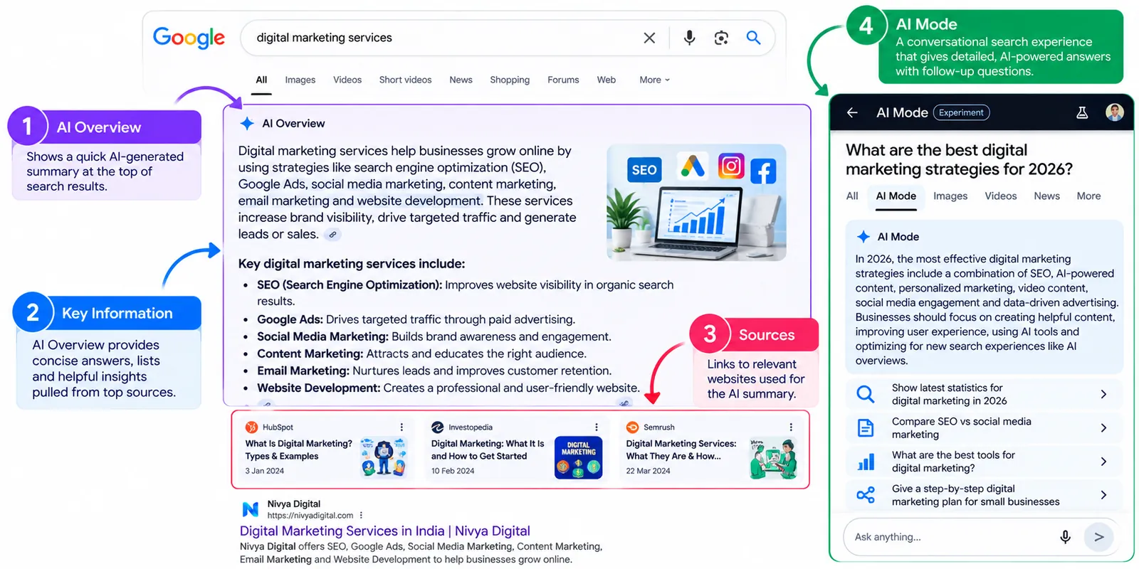This screenshot has width=1139, height=569.
Task: Switch to the All tab in AI Mode panel
Action: coord(852,196)
